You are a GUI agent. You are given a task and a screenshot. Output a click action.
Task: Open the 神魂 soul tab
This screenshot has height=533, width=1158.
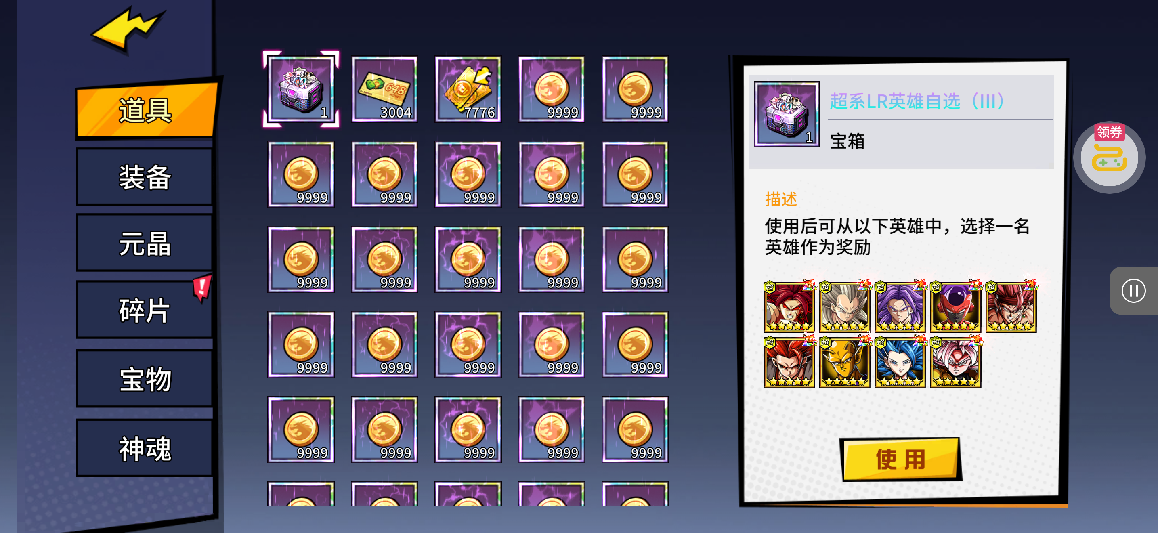[144, 448]
